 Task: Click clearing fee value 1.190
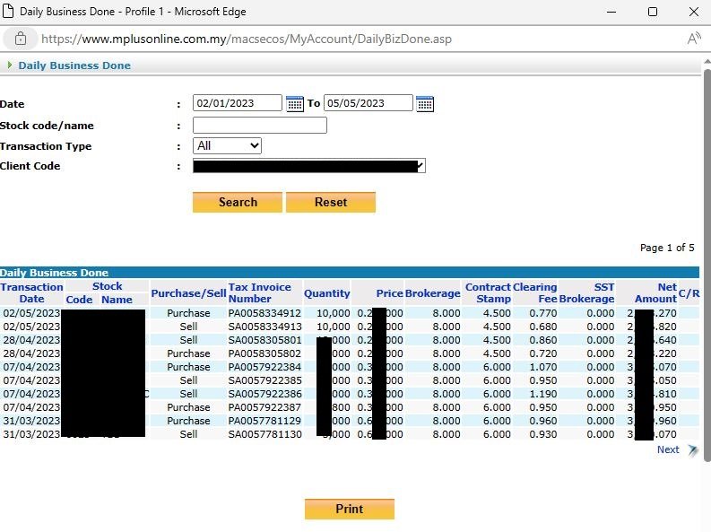point(542,394)
